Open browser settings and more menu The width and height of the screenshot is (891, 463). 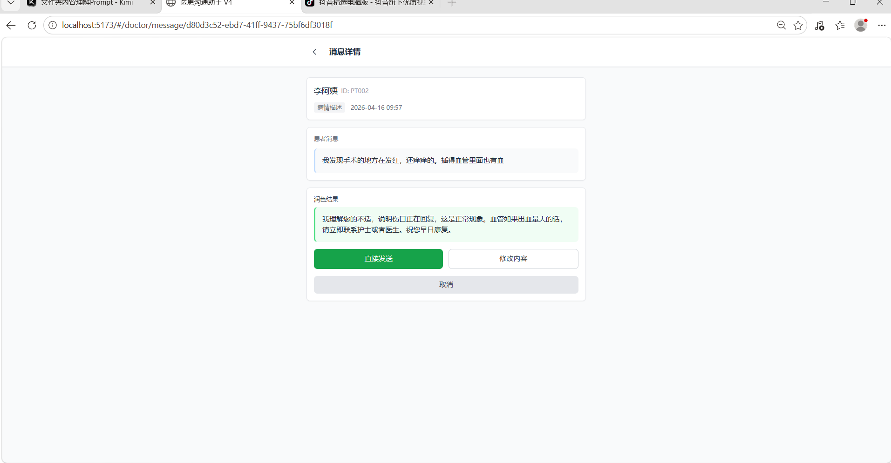coord(882,25)
